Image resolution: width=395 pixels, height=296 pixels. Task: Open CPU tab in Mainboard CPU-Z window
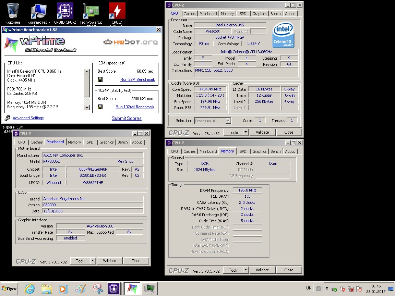pos(21,142)
